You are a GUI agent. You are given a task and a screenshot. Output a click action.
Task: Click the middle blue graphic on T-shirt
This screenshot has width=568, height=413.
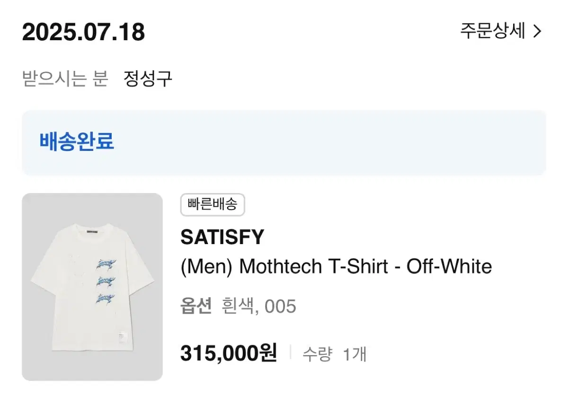(106, 281)
